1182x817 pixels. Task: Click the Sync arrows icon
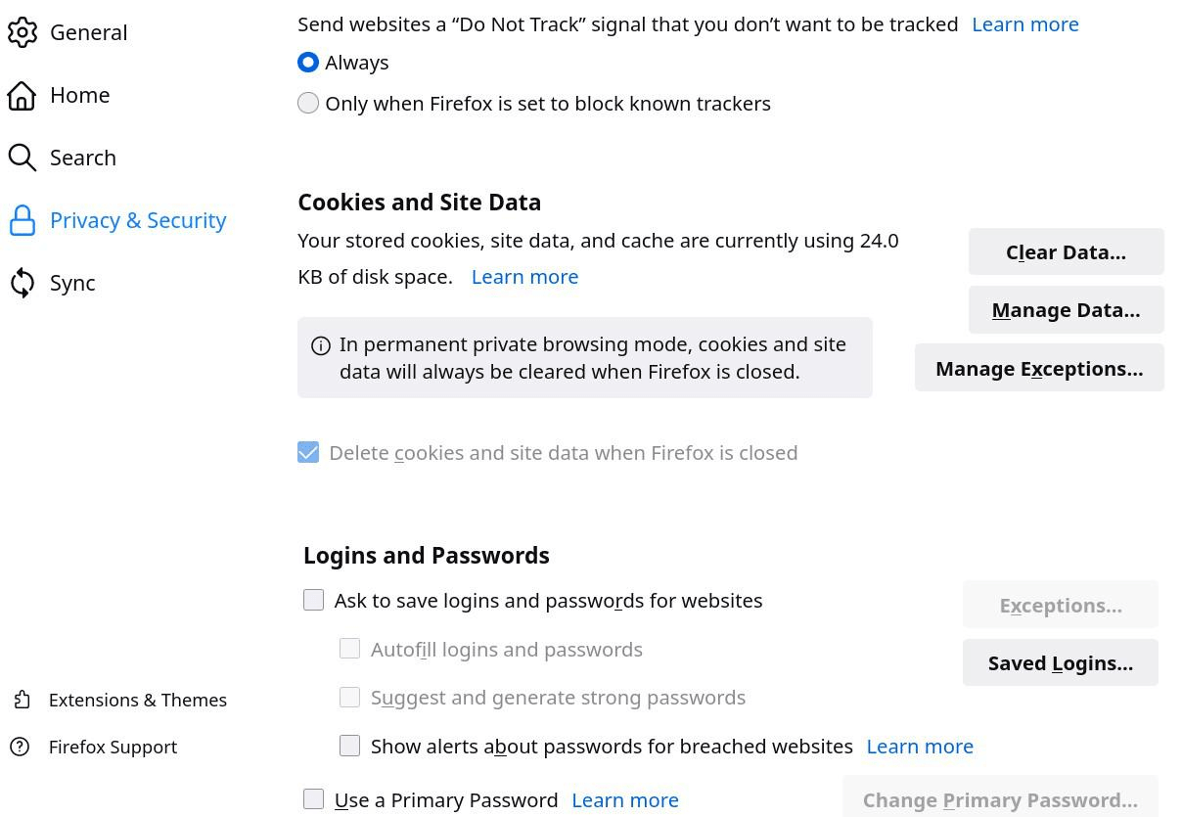click(x=23, y=283)
